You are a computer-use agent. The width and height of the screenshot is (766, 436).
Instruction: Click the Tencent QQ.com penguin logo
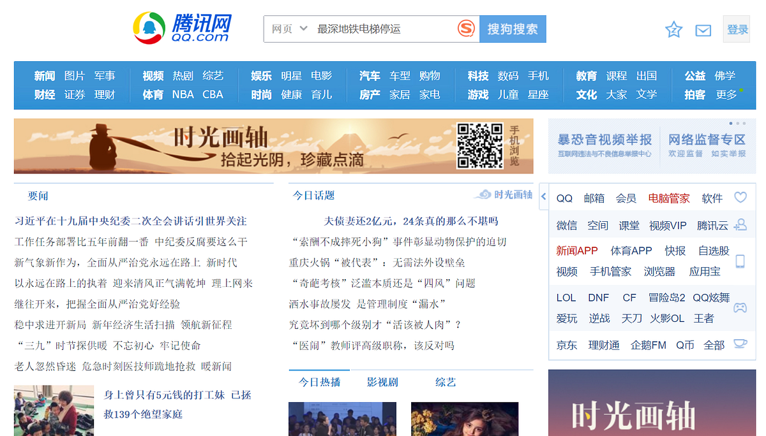click(181, 29)
